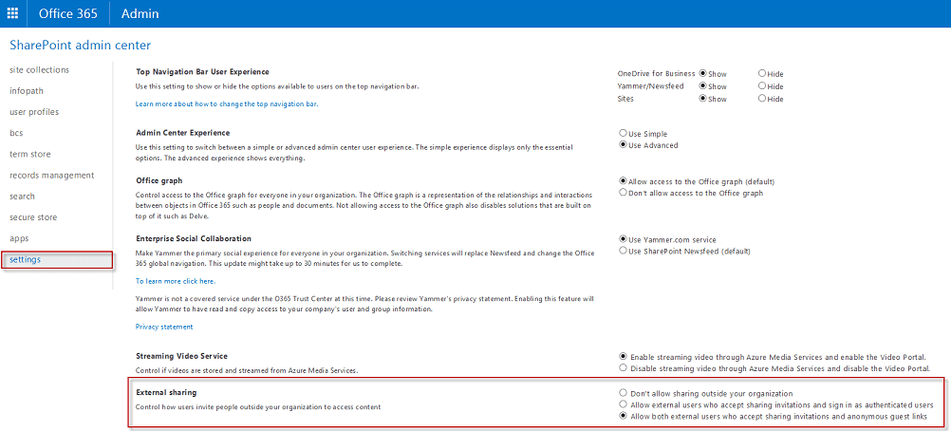
Task: Open the SharePoint admin center title
Action: [x=80, y=45]
